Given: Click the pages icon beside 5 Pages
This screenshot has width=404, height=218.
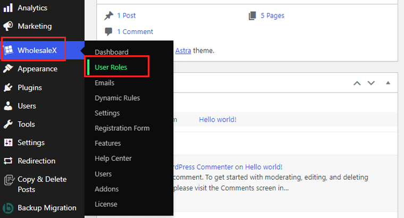Looking at the screenshot, I should pyautogui.click(x=252, y=15).
